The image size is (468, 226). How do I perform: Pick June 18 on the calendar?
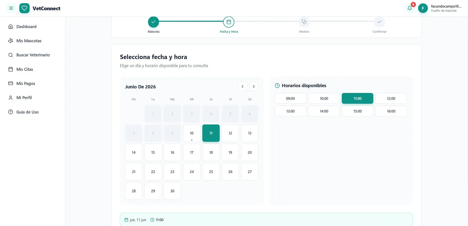[211, 152]
